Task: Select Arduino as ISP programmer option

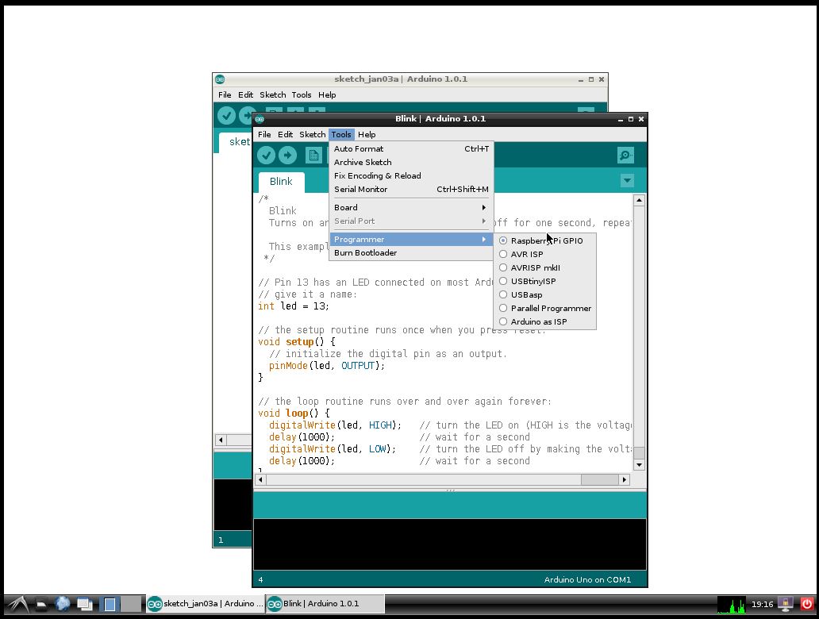Action: coord(544,322)
